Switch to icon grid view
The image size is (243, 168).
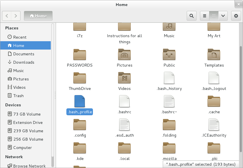(x=214, y=16)
